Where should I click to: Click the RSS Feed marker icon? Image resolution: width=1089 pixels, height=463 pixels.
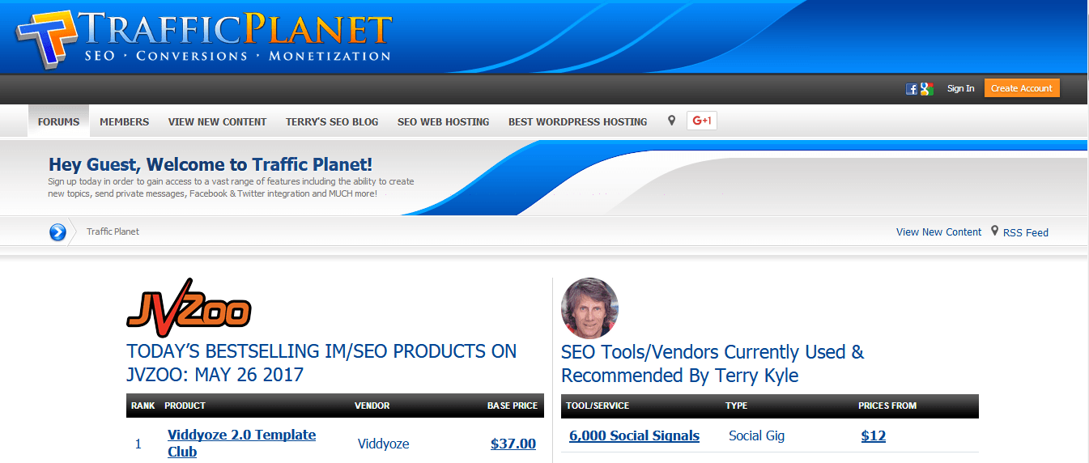coord(995,231)
